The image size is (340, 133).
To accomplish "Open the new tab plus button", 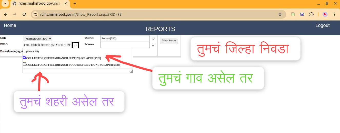I will click(x=75, y=3).
